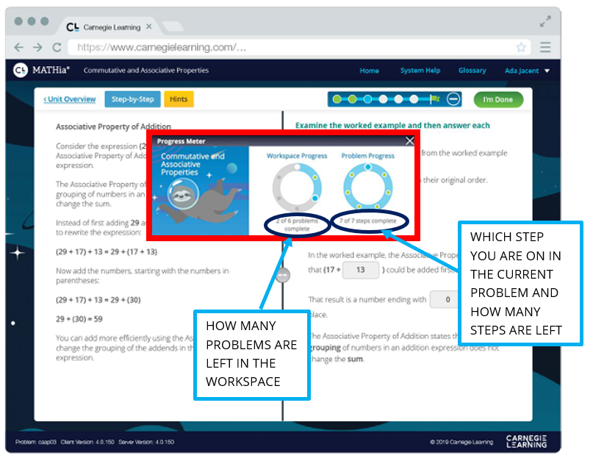The image size is (593, 461).
Task: Open the Glossary
Action: pyautogui.click(x=472, y=71)
